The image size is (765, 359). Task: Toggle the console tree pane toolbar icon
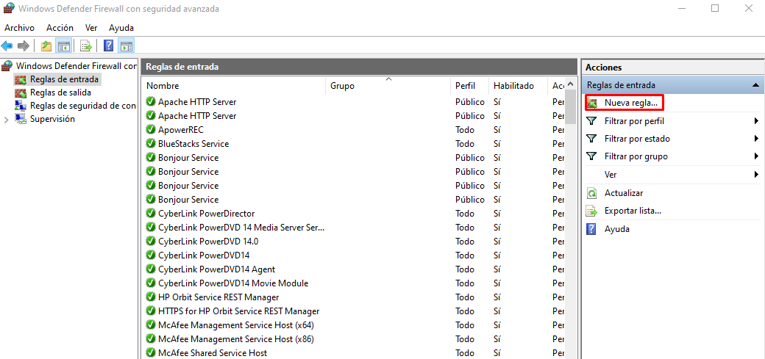point(63,46)
